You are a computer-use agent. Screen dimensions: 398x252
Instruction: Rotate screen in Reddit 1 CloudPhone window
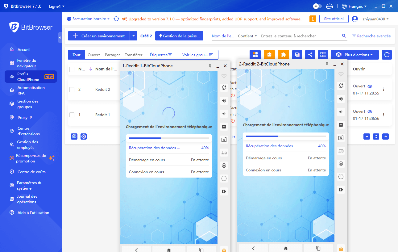(x=224, y=87)
